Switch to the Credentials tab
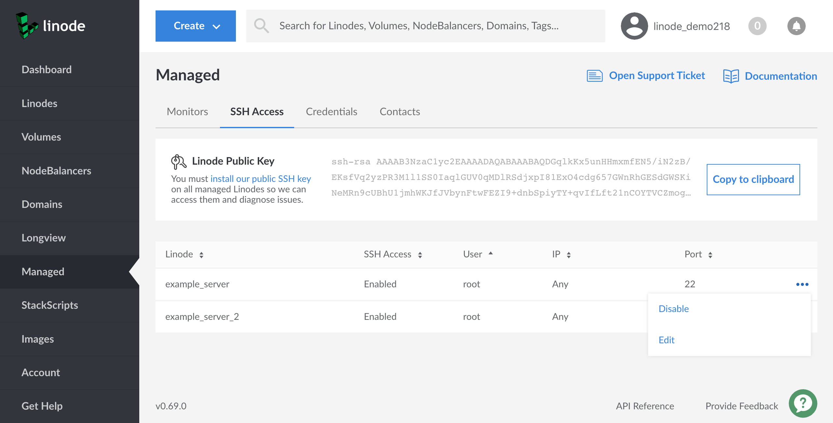Viewport: 833px width, 423px height. tap(331, 112)
